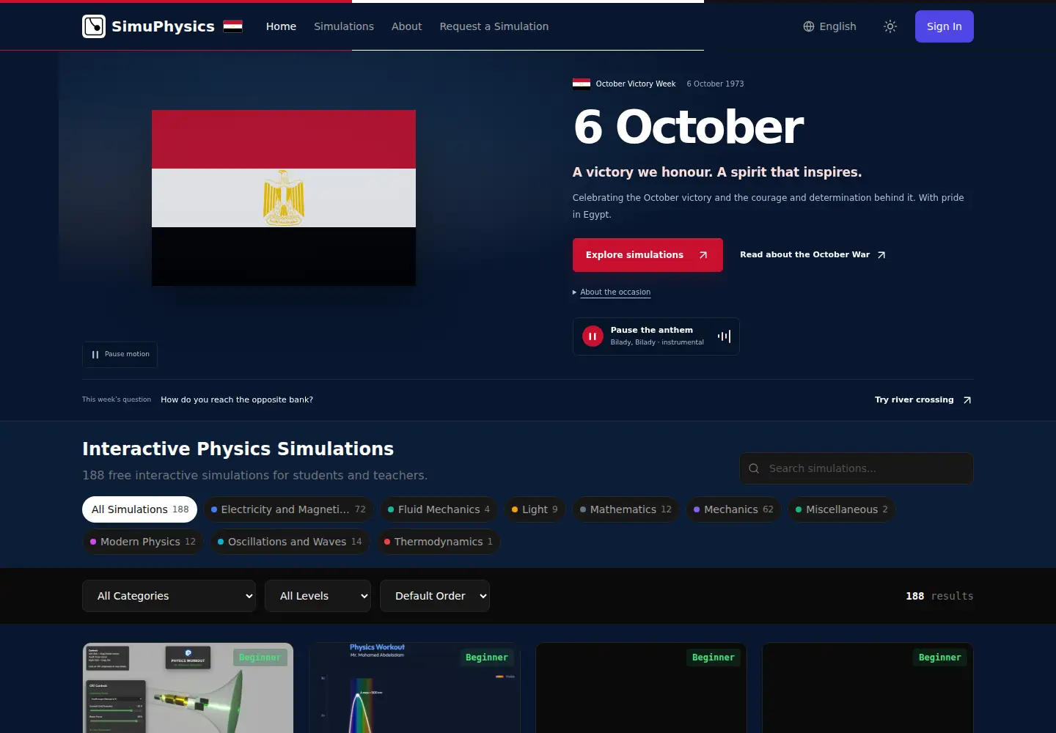Open the Physics Workout simulation thumbnail

point(414,688)
